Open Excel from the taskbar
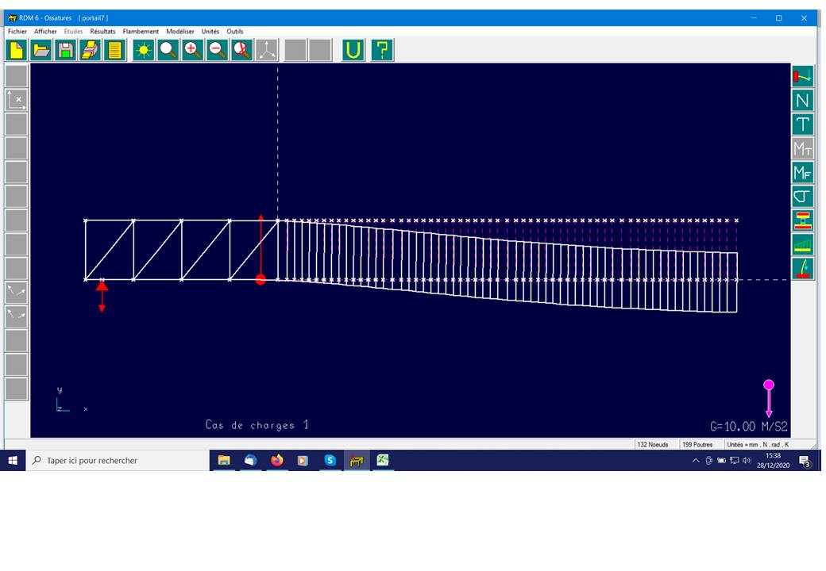This screenshot has width=826, height=571. click(x=383, y=461)
